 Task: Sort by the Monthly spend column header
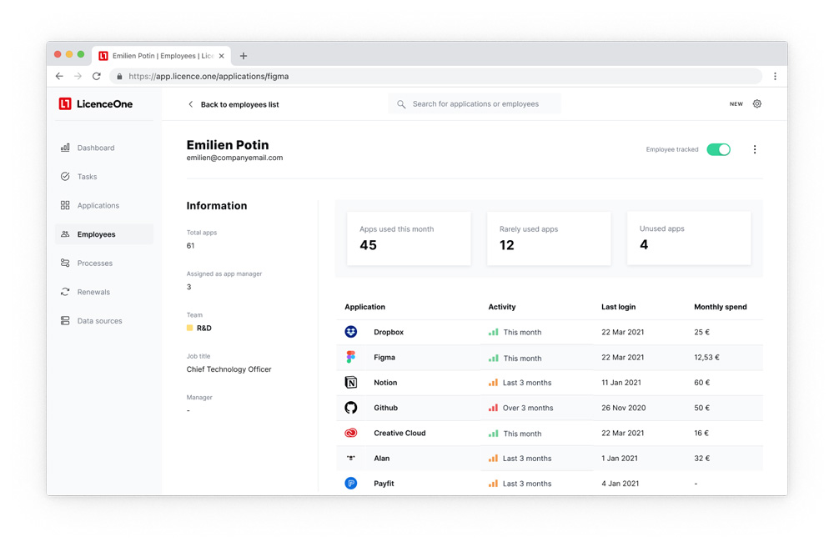[x=721, y=307]
